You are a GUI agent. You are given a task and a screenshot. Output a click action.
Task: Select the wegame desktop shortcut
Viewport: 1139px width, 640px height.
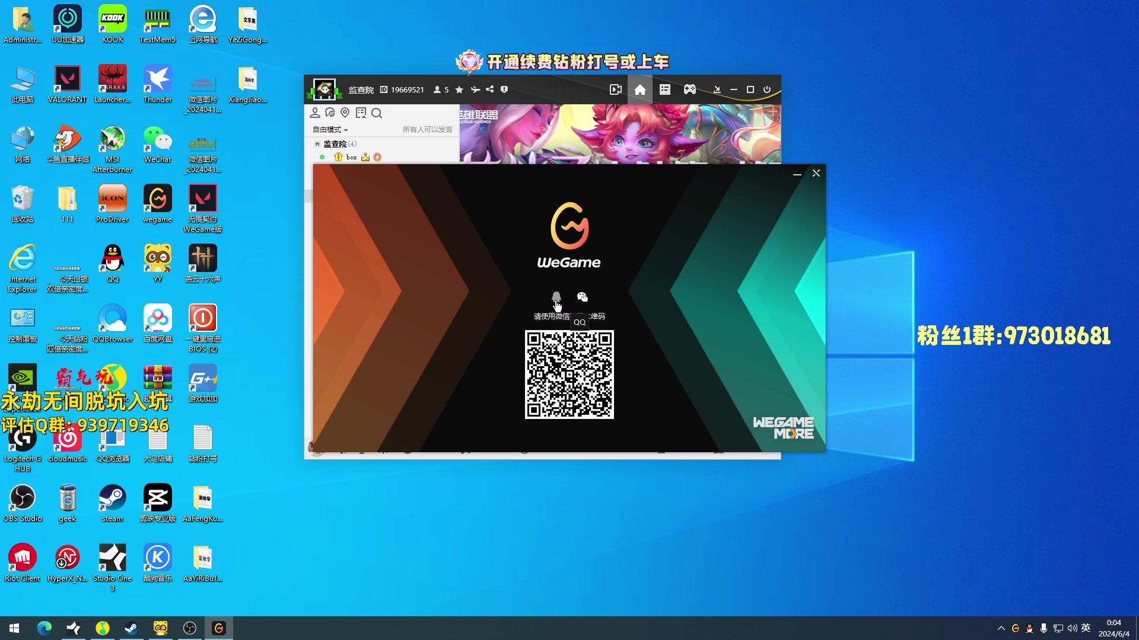click(x=158, y=203)
